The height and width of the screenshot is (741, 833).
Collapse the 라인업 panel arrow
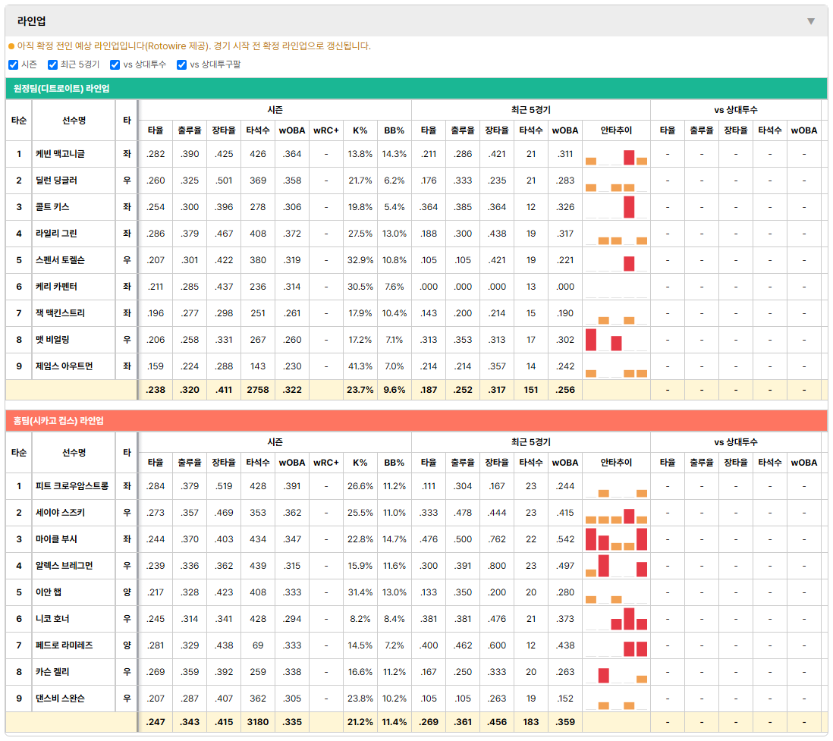[811, 21]
